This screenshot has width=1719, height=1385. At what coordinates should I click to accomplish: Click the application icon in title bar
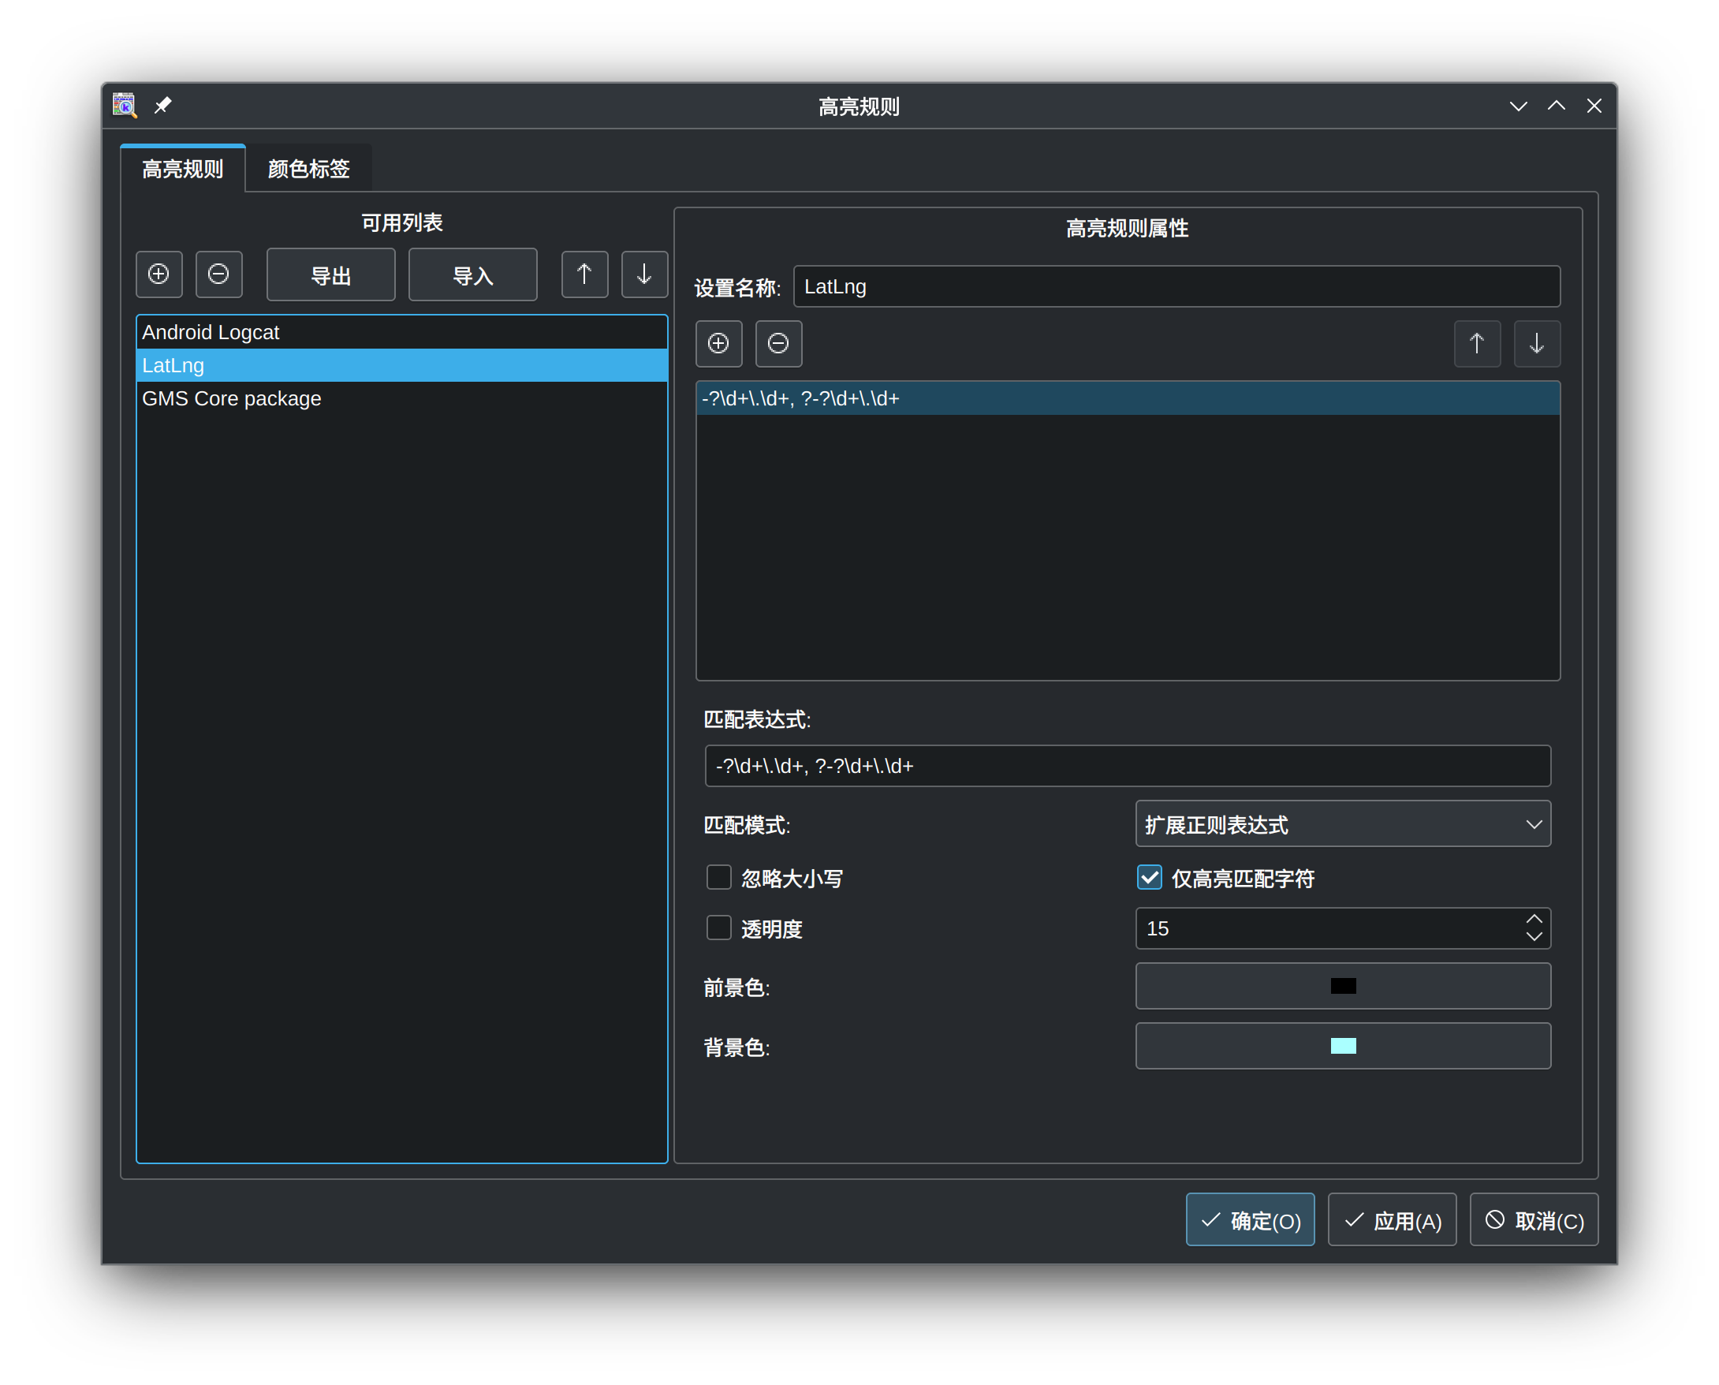[x=125, y=106]
